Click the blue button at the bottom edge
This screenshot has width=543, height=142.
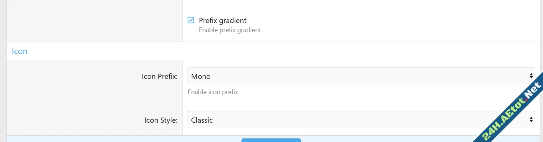(x=271, y=140)
